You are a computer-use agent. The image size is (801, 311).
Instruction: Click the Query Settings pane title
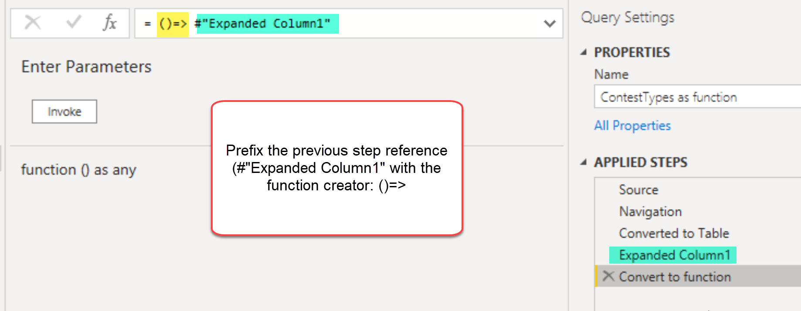click(x=628, y=17)
